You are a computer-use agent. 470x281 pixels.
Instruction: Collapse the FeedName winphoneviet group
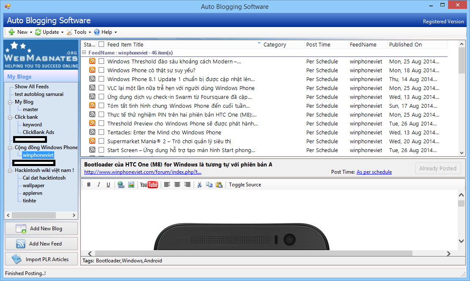(84, 52)
